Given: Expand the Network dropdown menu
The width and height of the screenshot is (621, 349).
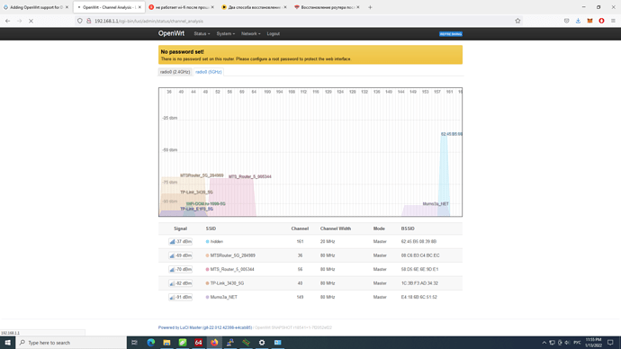Looking at the screenshot, I should tap(251, 34).
